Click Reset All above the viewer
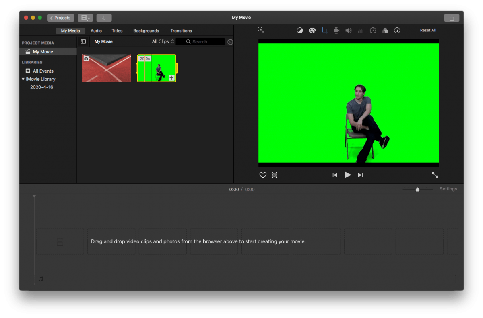The image size is (483, 318). click(x=428, y=30)
